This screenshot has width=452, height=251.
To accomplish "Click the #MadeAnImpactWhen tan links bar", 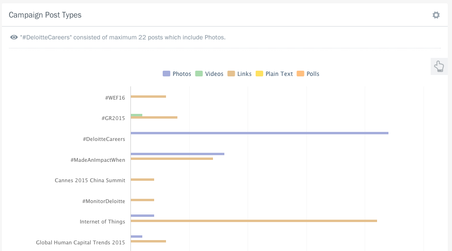I will click(x=171, y=159).
